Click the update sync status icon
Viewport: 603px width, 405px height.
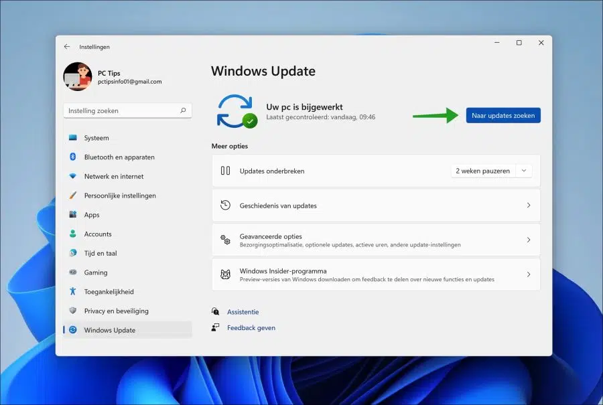pos(237,111)
